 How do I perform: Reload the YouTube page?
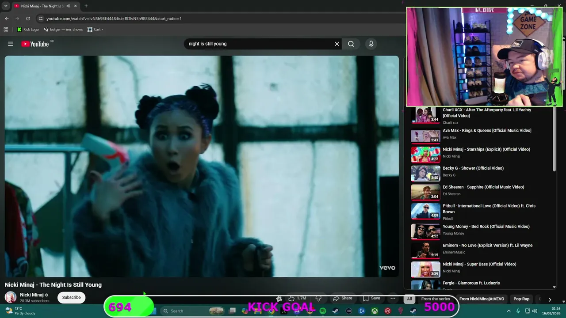(28, 19)
